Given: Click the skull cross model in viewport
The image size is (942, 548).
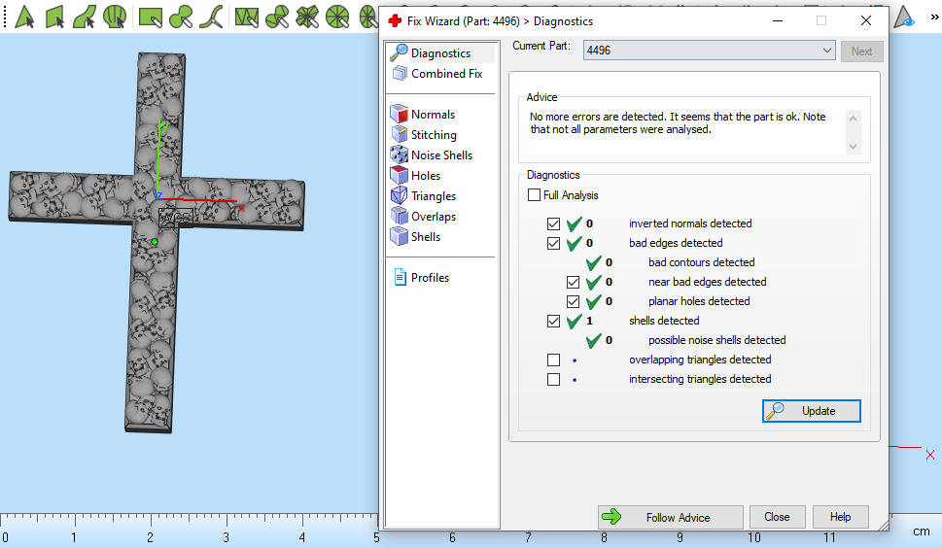Looking at the screenshot, I should 155,242.
